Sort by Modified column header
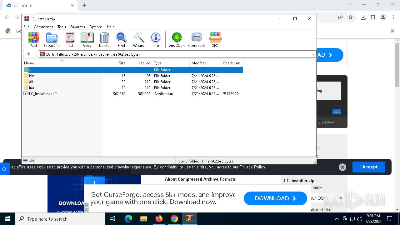Viewport: 400px width, 225px height. click(205, 63)
